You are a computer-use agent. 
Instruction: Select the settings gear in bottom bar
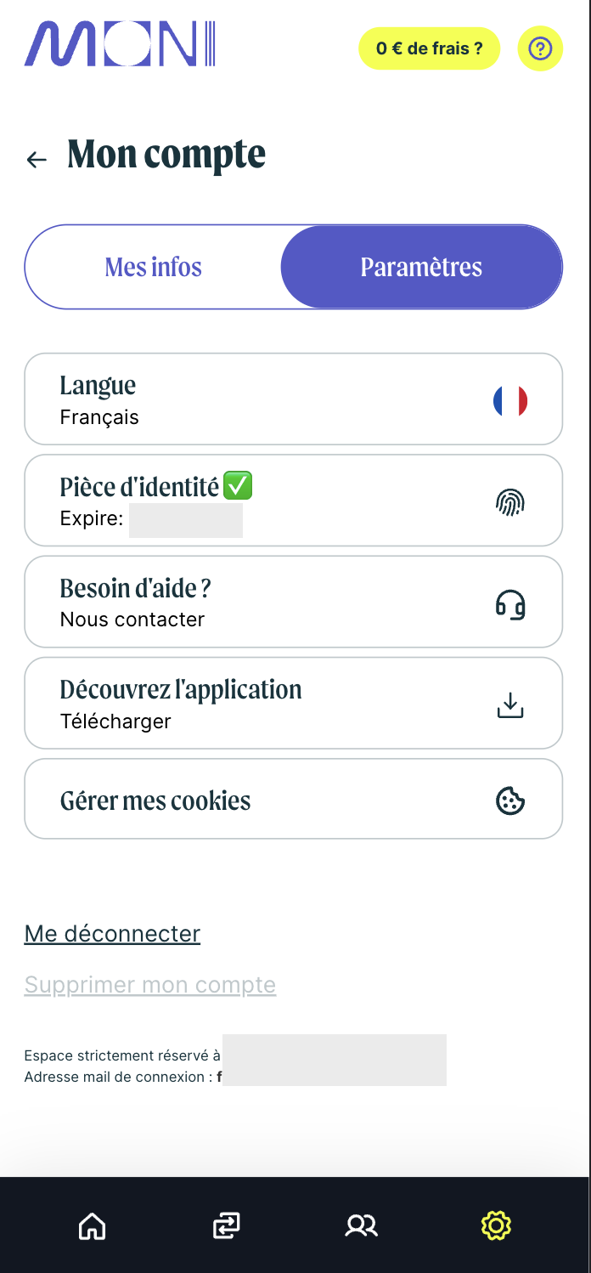pos(496,1225)
